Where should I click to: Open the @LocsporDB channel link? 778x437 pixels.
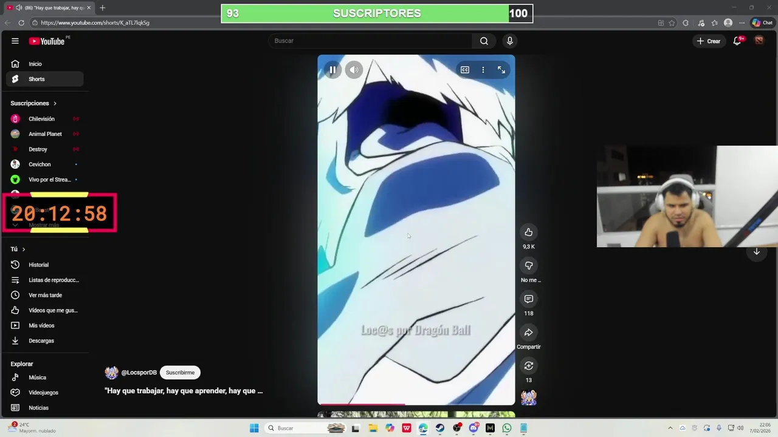coord(139,373)
